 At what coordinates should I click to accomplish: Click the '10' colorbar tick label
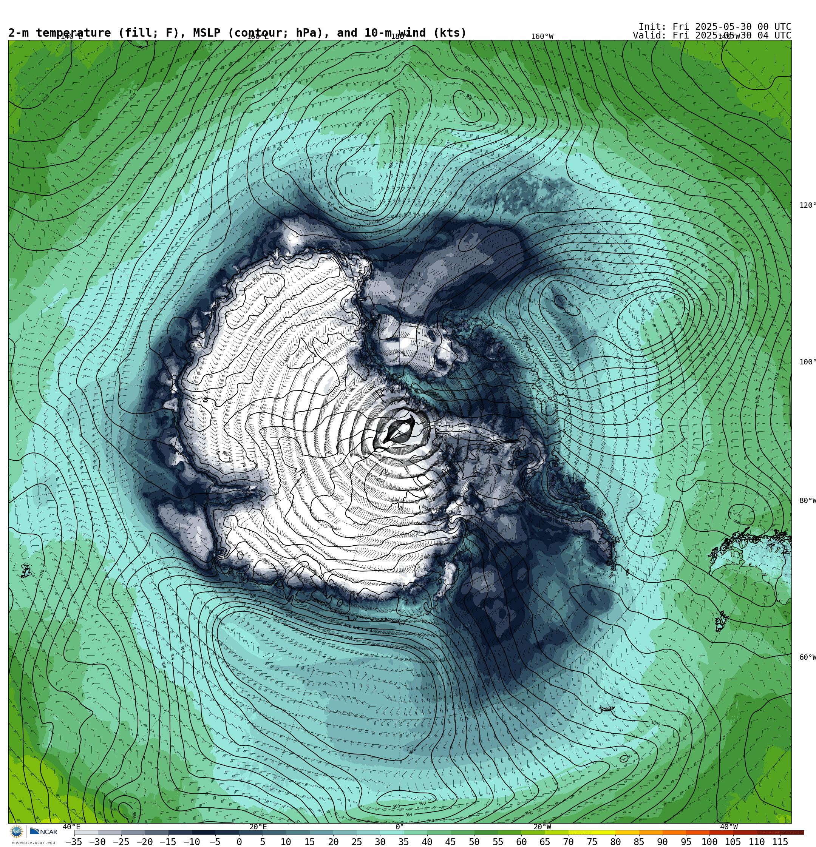click(x=286, y=842)
